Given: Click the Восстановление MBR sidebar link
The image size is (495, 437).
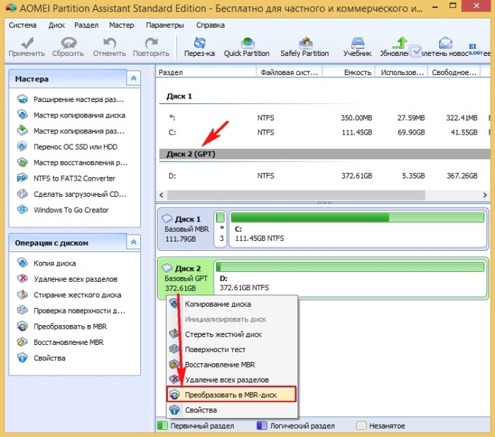Looking at the screenshot, I should pos(68,342).
